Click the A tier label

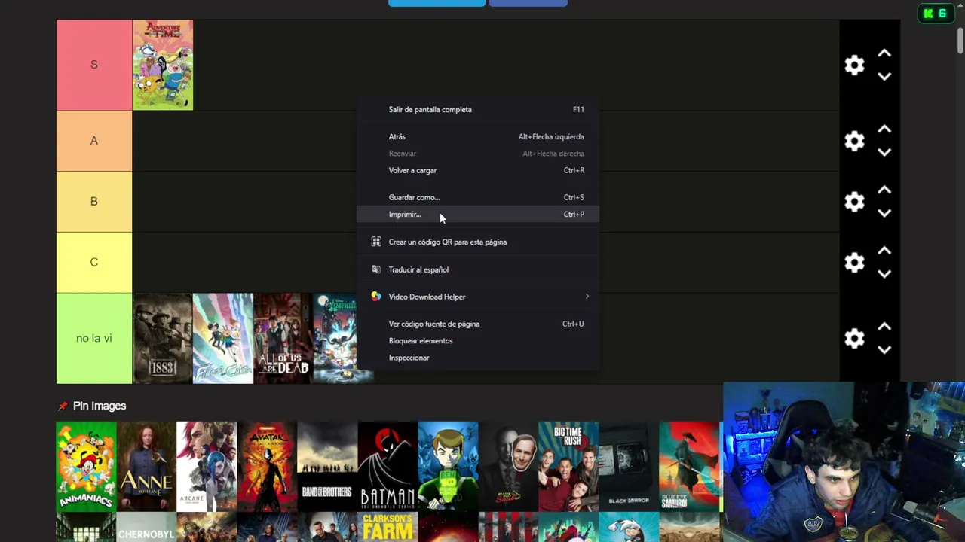(x=94, y=141)
